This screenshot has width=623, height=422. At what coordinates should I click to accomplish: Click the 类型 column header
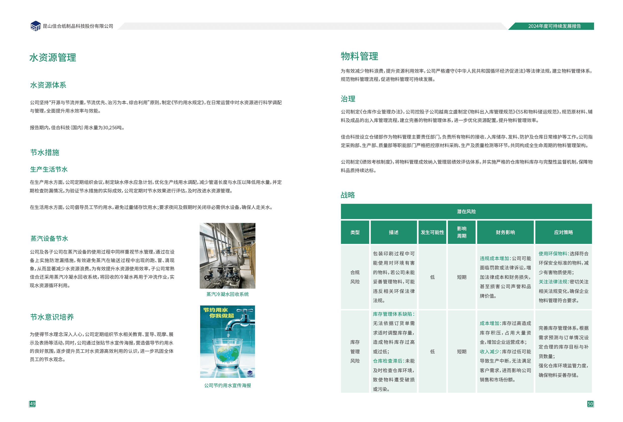point(355,232)
